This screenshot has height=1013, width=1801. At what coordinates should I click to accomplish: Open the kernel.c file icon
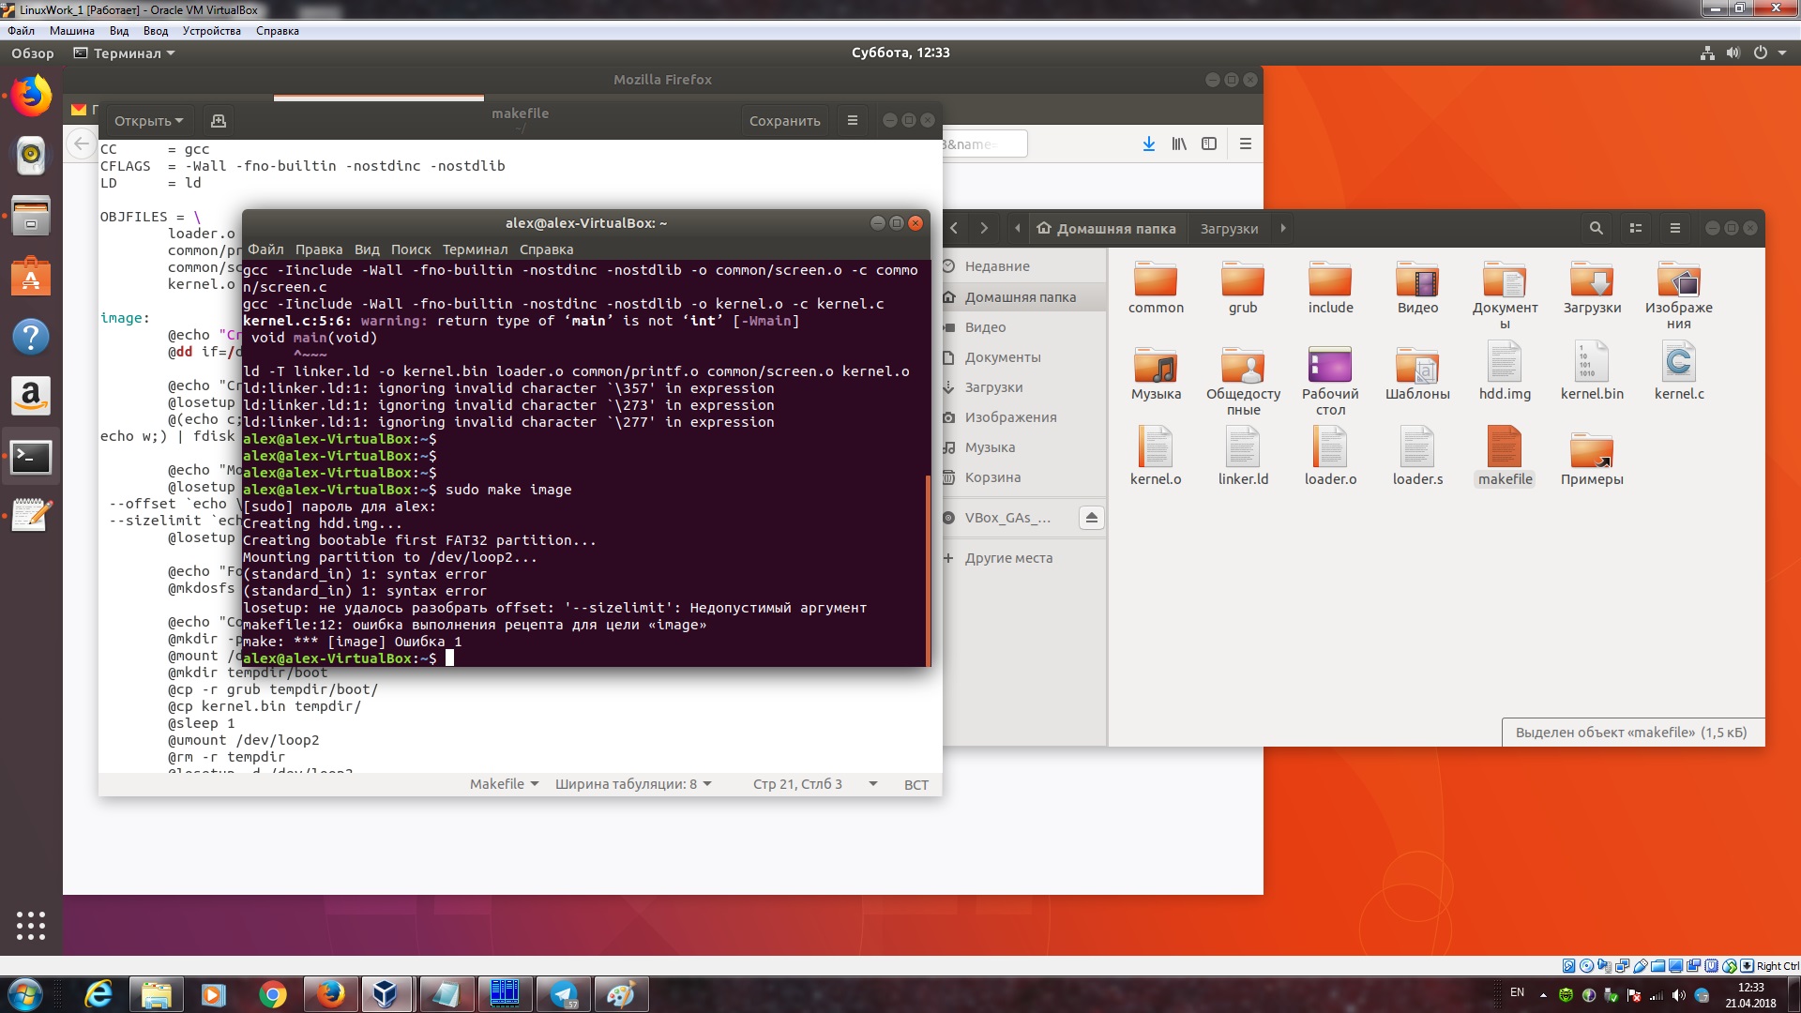point(1679,372)
